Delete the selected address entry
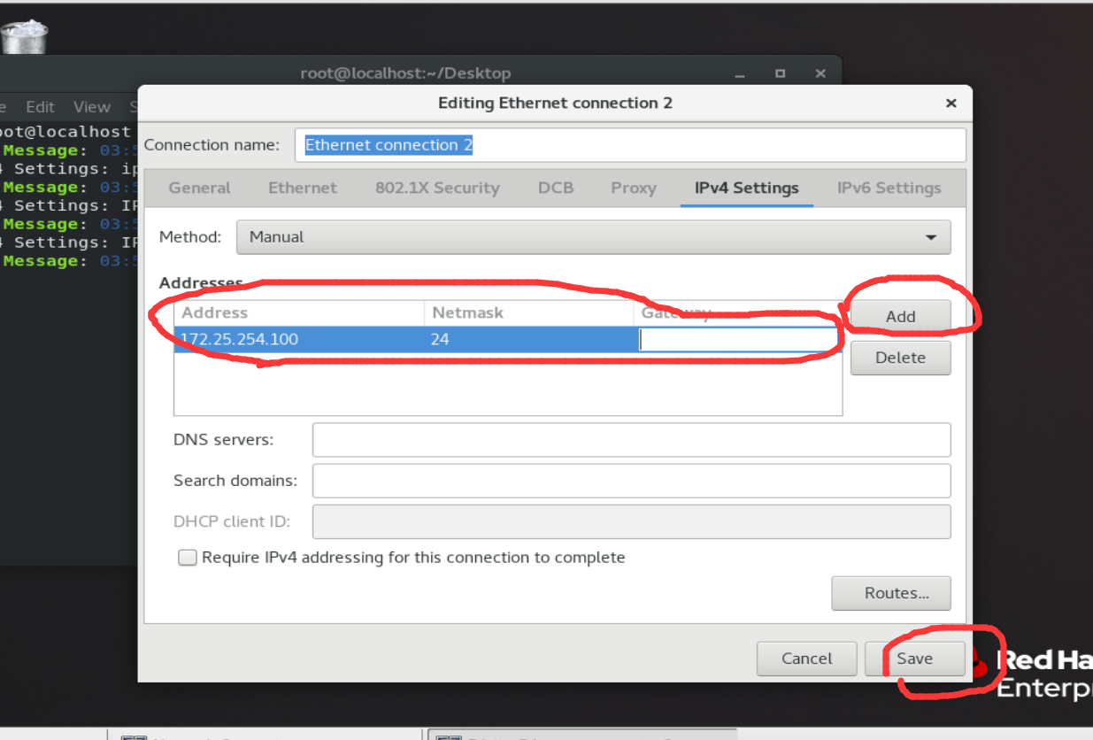Viewport: 1093px width, 740px height. (899, 358)
